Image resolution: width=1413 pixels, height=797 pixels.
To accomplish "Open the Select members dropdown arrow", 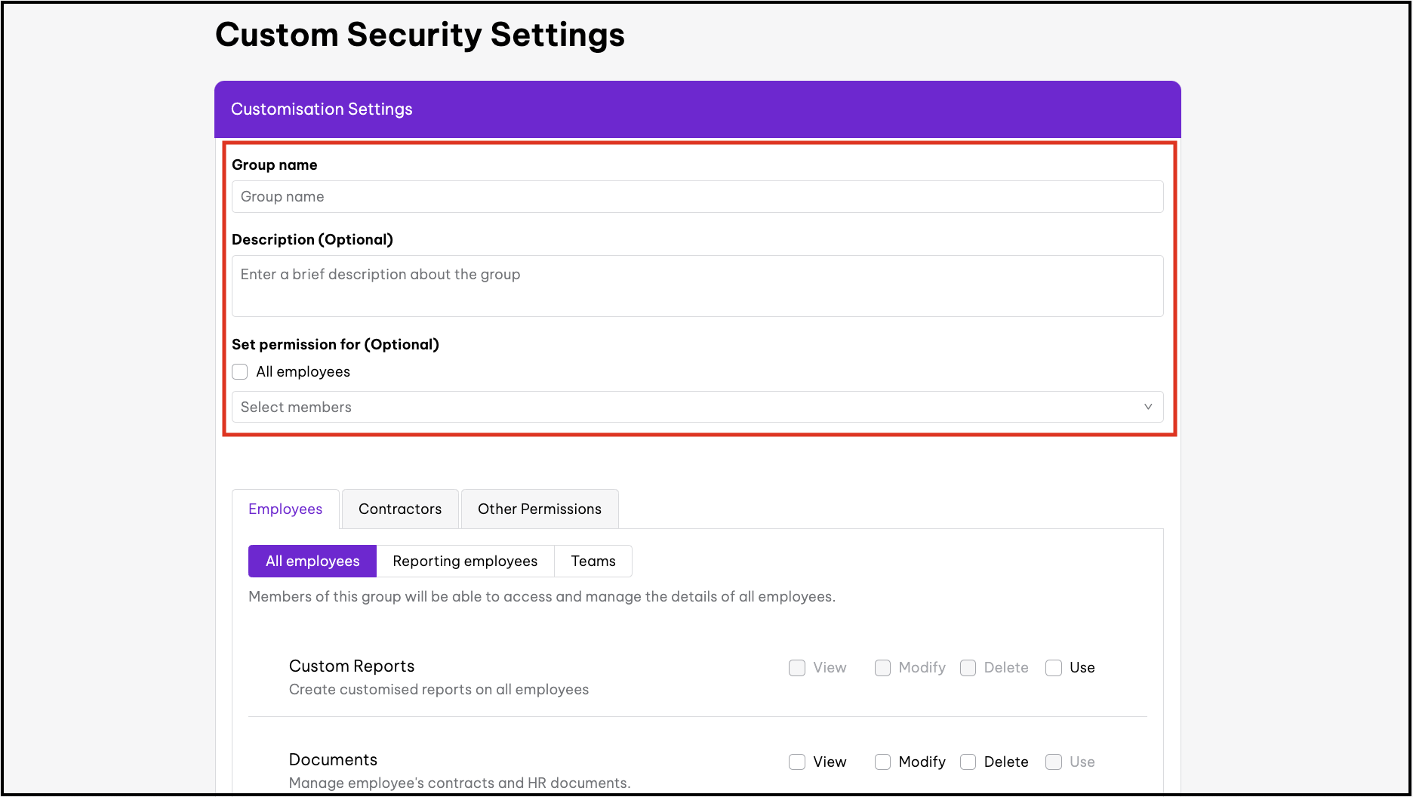I will 1147,407.
